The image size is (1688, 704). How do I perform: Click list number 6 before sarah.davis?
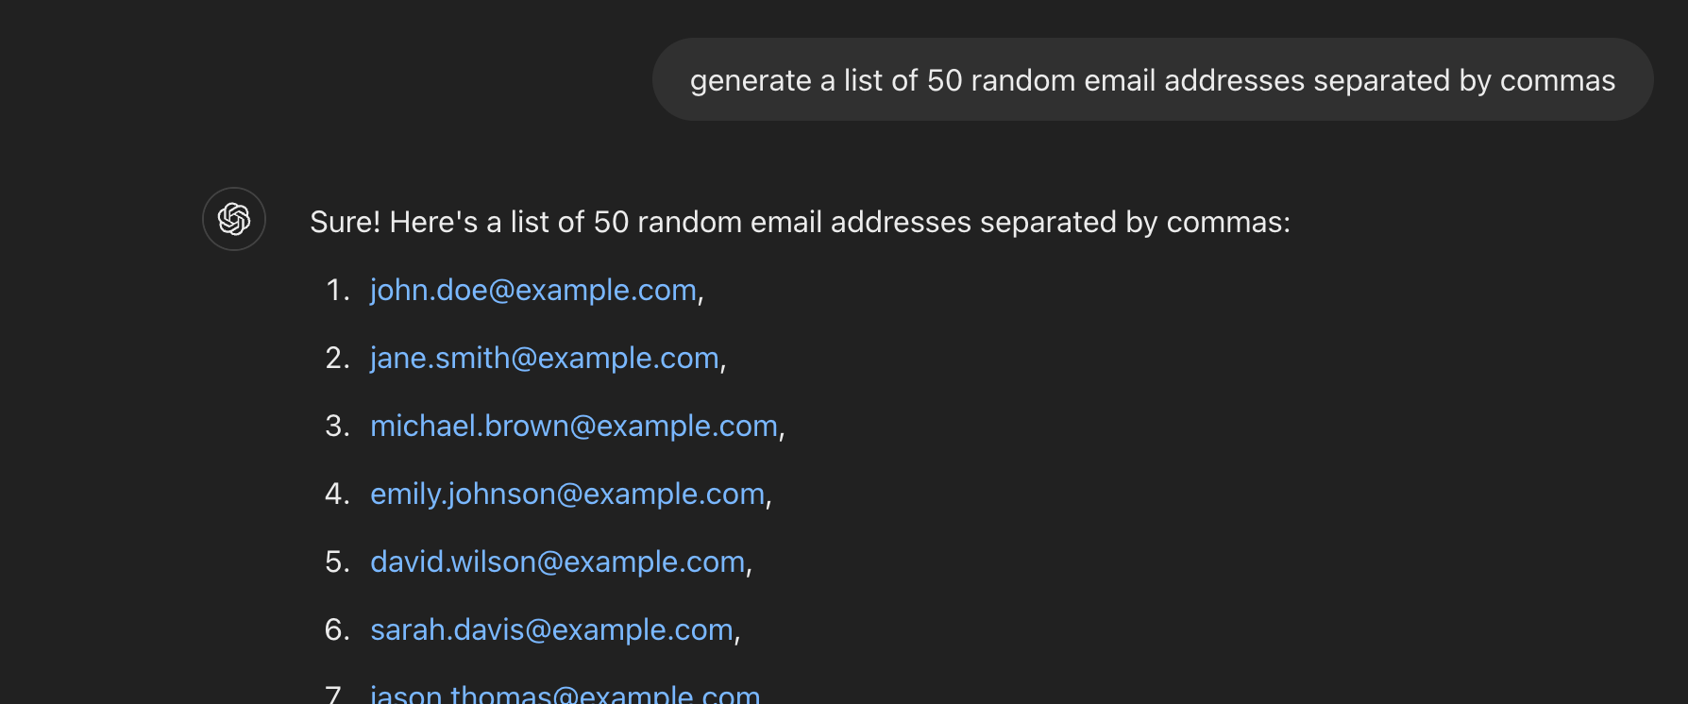[x=338, y=629]
